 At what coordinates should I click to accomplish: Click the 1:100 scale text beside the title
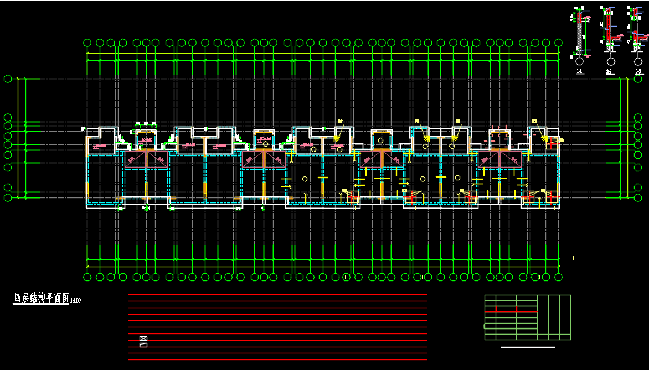pos(76,300)
